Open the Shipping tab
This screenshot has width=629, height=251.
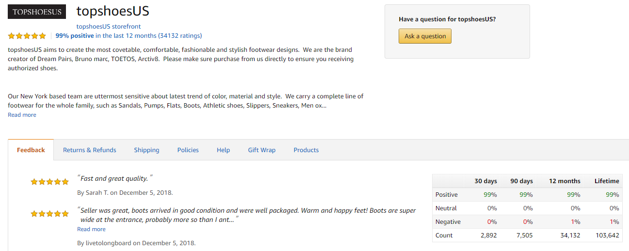(146, 150)
